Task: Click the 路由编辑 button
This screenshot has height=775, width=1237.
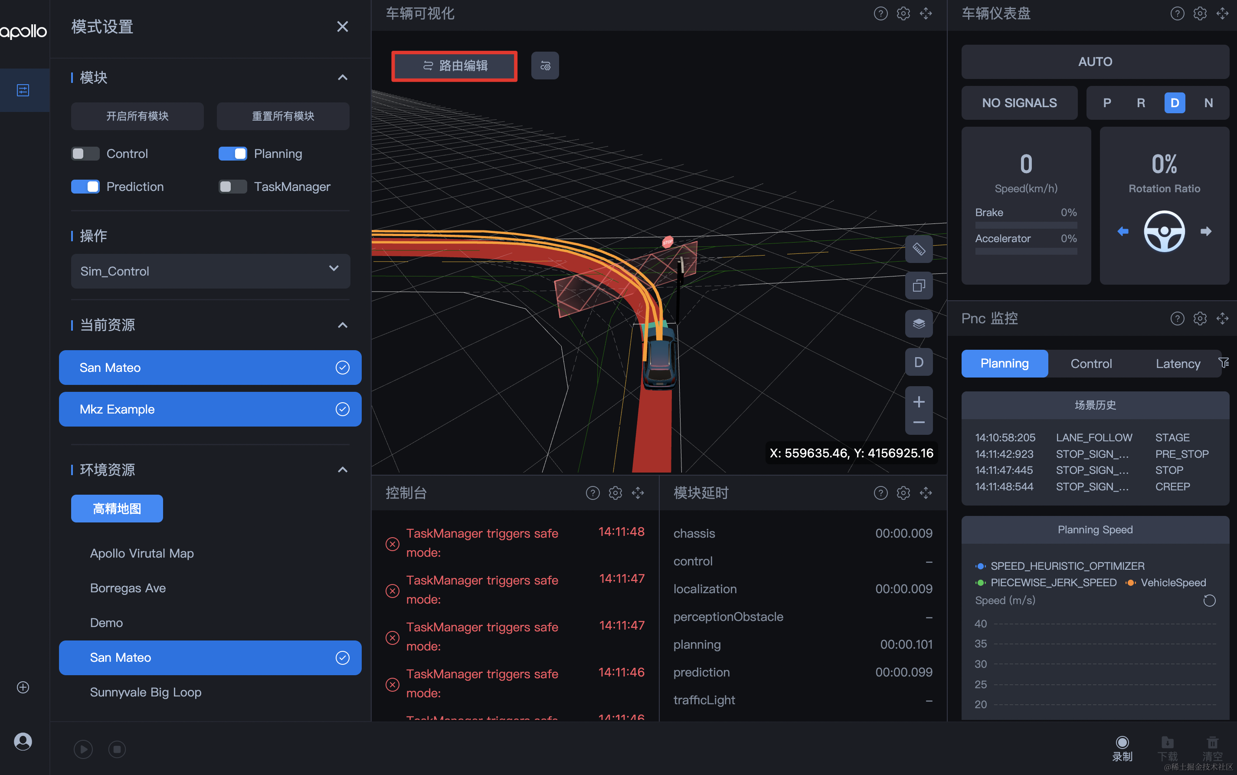Action: pyautogui.click(x=455, y=66)
